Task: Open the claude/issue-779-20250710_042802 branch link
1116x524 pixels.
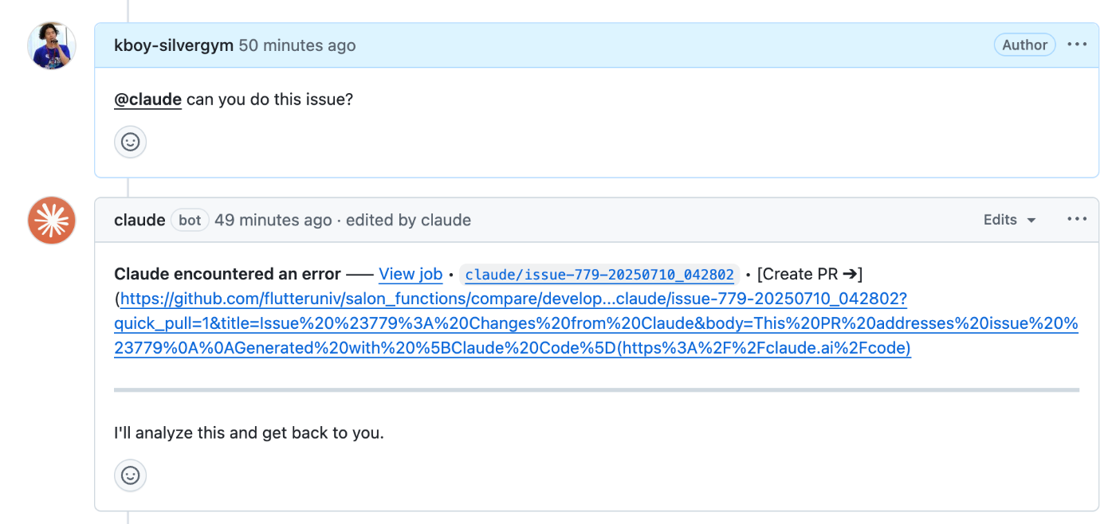Action: point(599,275)
